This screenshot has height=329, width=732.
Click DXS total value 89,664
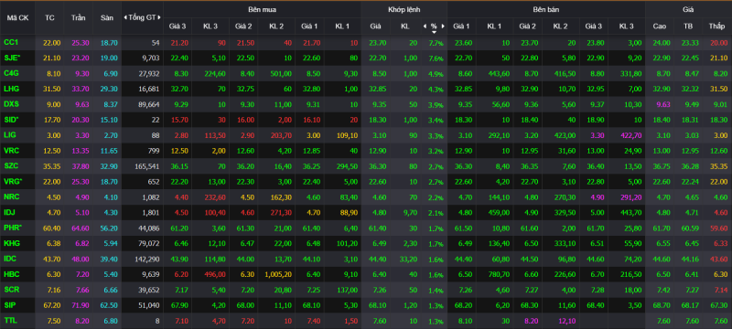[x=148, y=104]
